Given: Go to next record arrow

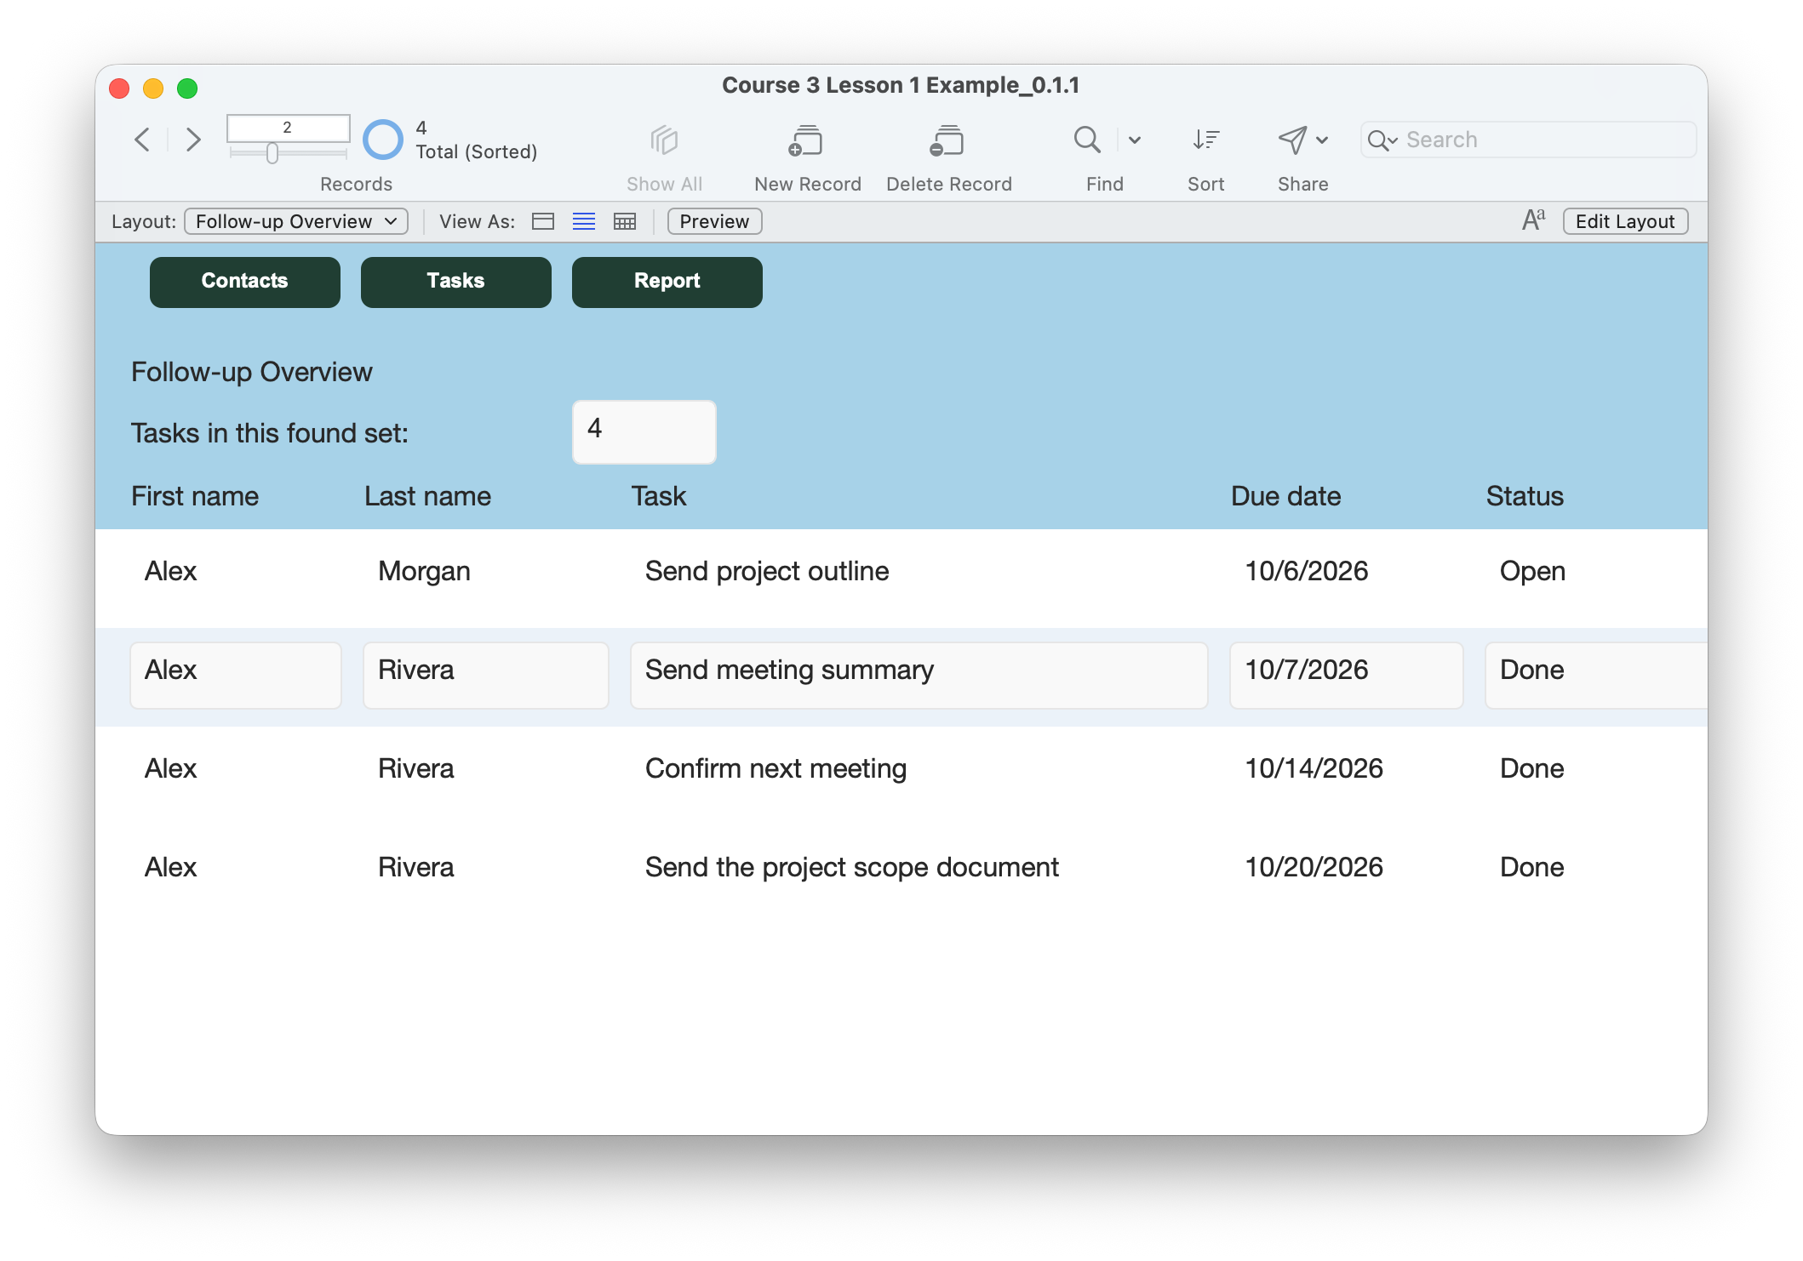Looking at the screenshot, I should click(x=193, y=140).
